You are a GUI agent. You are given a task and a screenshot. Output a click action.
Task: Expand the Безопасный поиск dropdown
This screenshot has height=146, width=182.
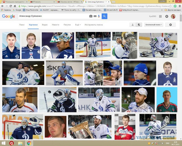coord(154,25)
